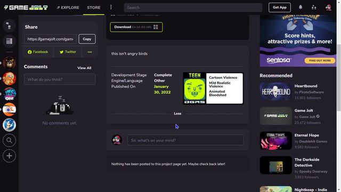Click the 'No comments yet.' text
Viewport: 341px width, 192px height.
point(60,123)
